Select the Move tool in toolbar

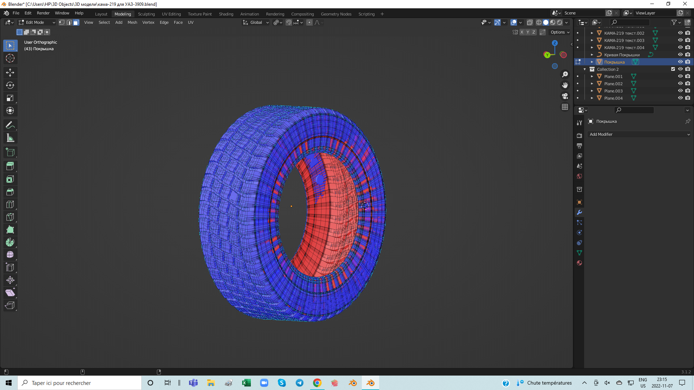click(10, 73)
